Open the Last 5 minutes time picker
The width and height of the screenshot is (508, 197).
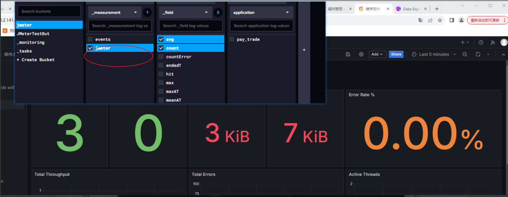coord(433,54)
